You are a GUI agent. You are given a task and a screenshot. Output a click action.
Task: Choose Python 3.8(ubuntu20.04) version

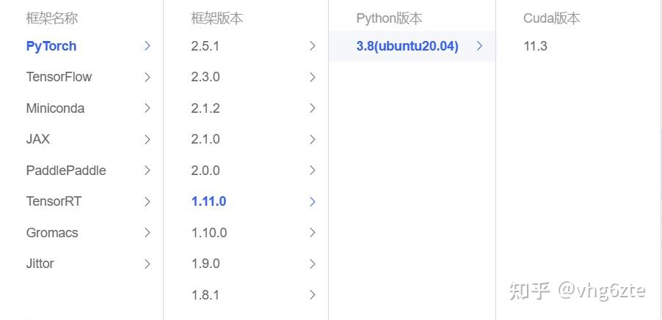pos(407,46)
